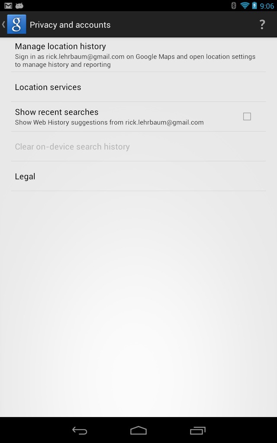
Task: Tap the up caret beside Google icon
Action: [x=3, y=24]
